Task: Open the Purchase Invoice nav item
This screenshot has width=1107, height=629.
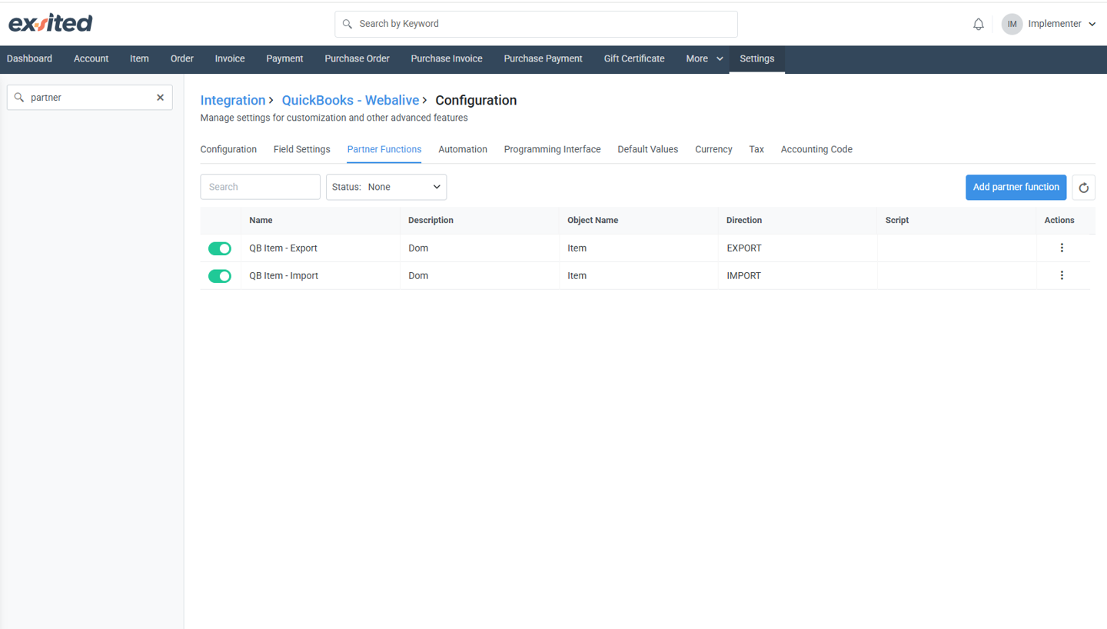Action: pos(447,58)
